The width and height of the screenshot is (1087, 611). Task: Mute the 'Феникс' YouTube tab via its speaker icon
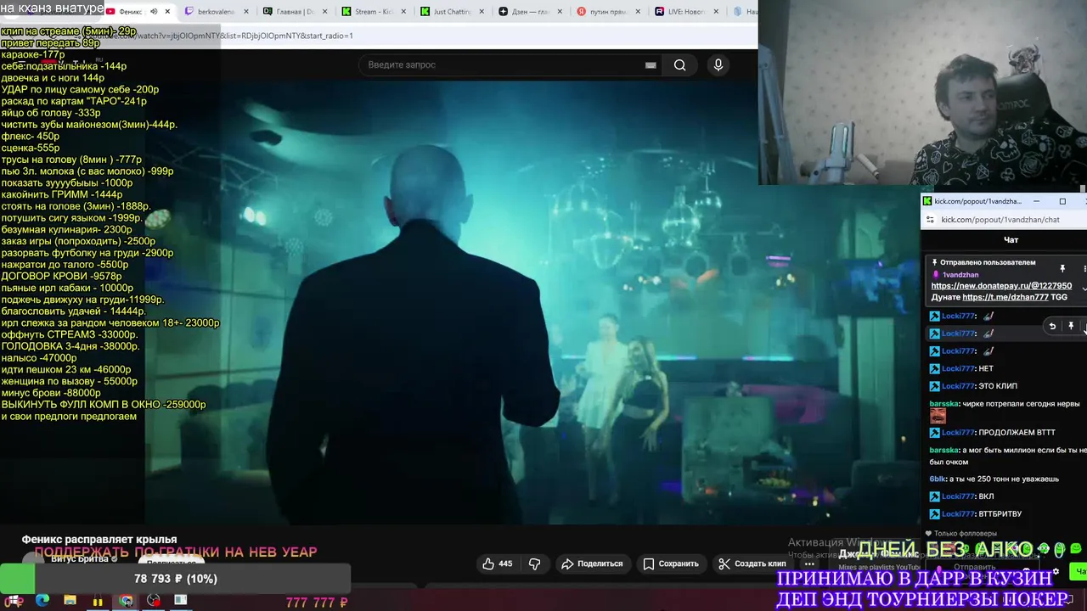pyautogui.click(x=154, y=12)
